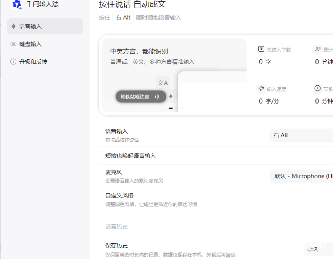The image size is (333, 259).
Task: Click the keyboard icon beside 键盘输入
Action: 14,44
